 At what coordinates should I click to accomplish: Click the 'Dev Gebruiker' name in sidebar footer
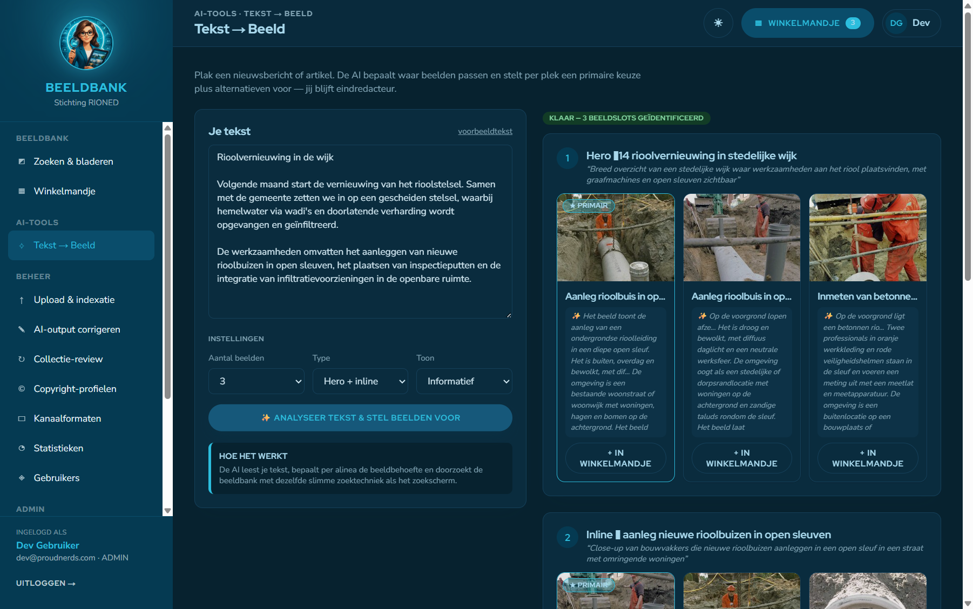[48, 545]
